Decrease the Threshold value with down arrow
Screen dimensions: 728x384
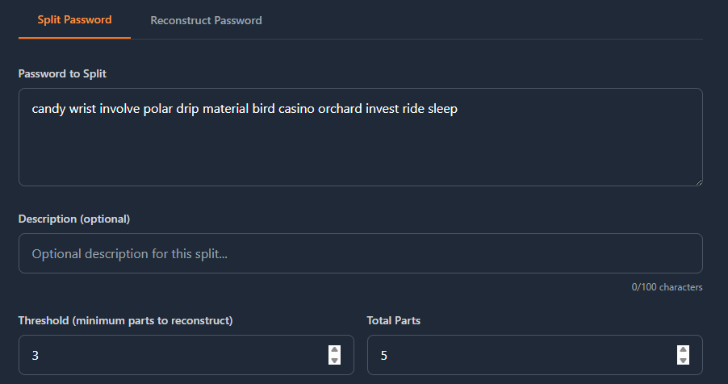coord(335,360)
